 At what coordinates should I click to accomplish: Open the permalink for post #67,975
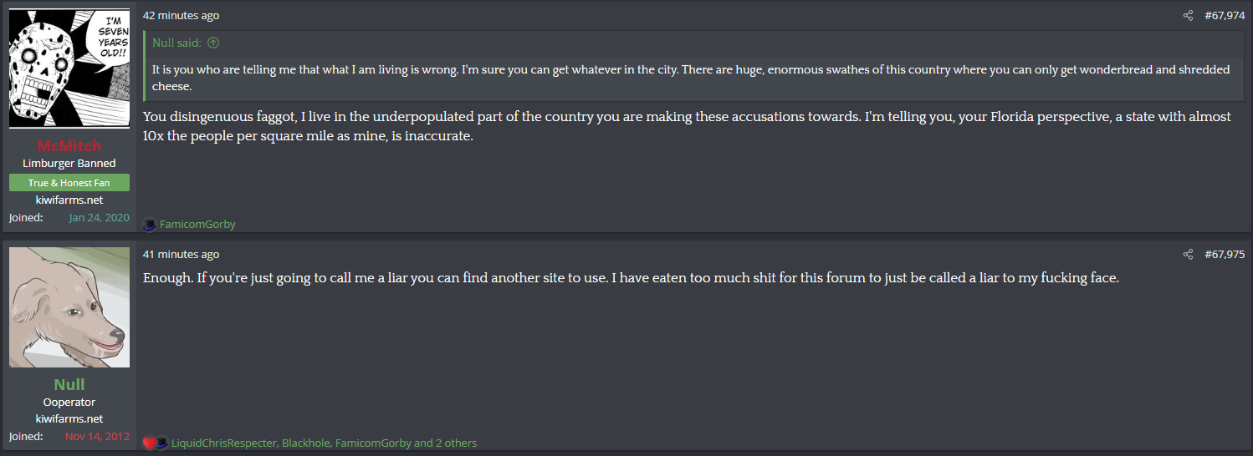coord(1225,255)
